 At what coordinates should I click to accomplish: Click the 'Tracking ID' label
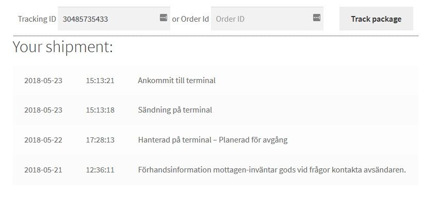pos(37,19)
